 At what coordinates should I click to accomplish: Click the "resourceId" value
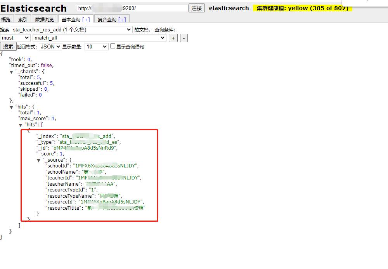point(111,202)
